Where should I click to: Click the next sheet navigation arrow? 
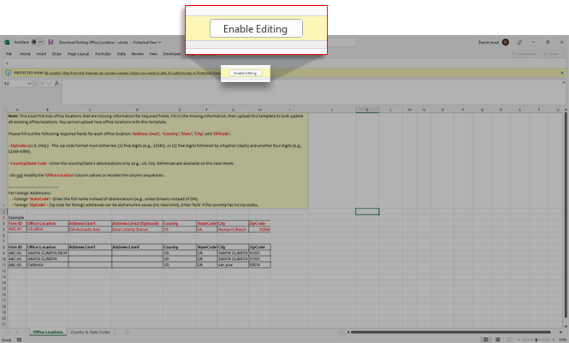tap(19, 332)
